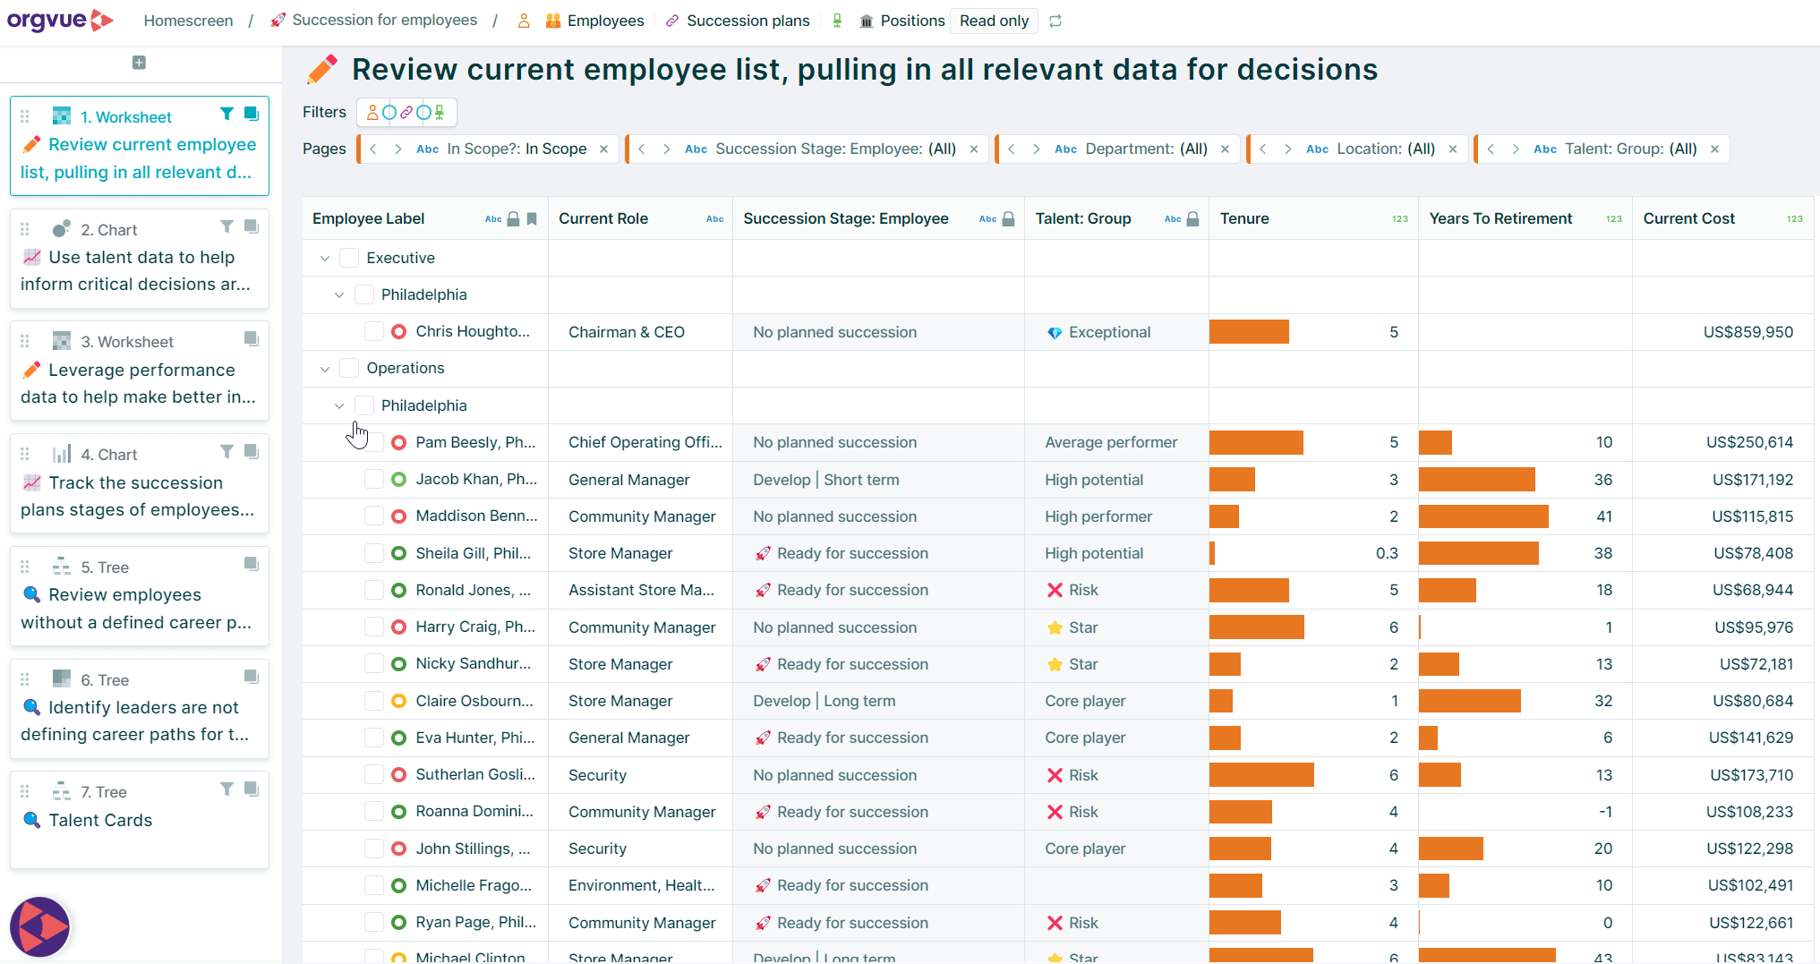The height and width of the screenshot is (964, 1820).
Task: Remove the Department page filter
Action: (1226, 149)
